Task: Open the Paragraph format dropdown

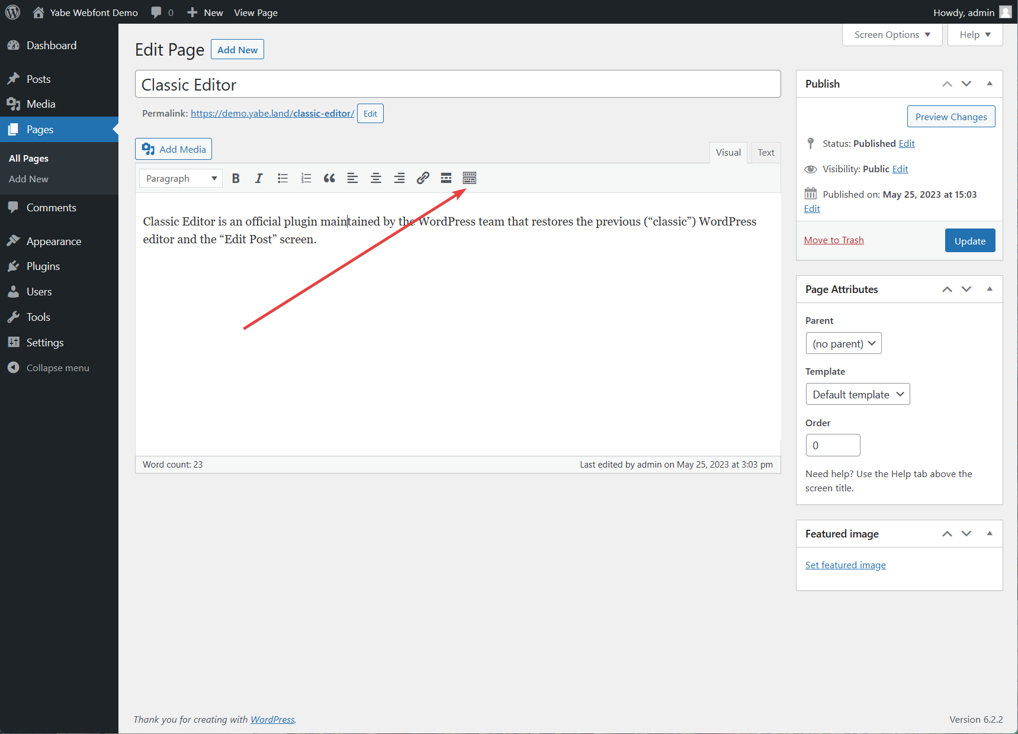Action: pyautogui.click(x=181, y=178)
